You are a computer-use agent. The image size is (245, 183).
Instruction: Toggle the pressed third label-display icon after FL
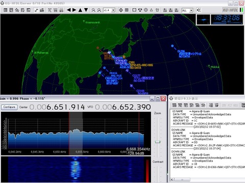tap(61, 10)
